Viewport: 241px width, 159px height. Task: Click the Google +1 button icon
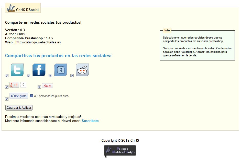14,85
